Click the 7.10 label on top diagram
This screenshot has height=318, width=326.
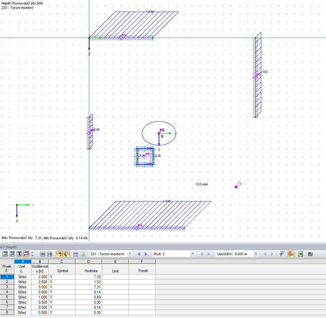click(151, 12)
